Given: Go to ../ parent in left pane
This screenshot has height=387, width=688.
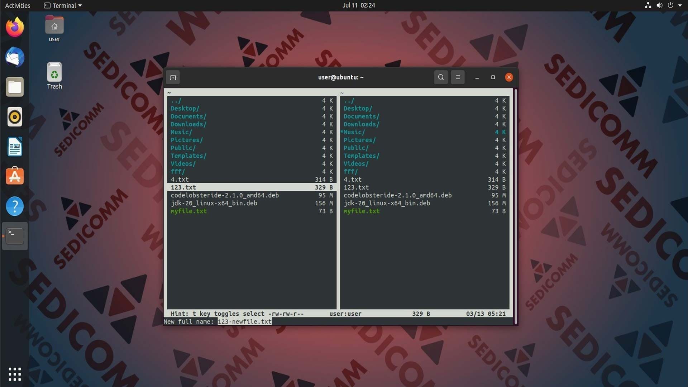Looking at the screenshot, I should point(252,101).
